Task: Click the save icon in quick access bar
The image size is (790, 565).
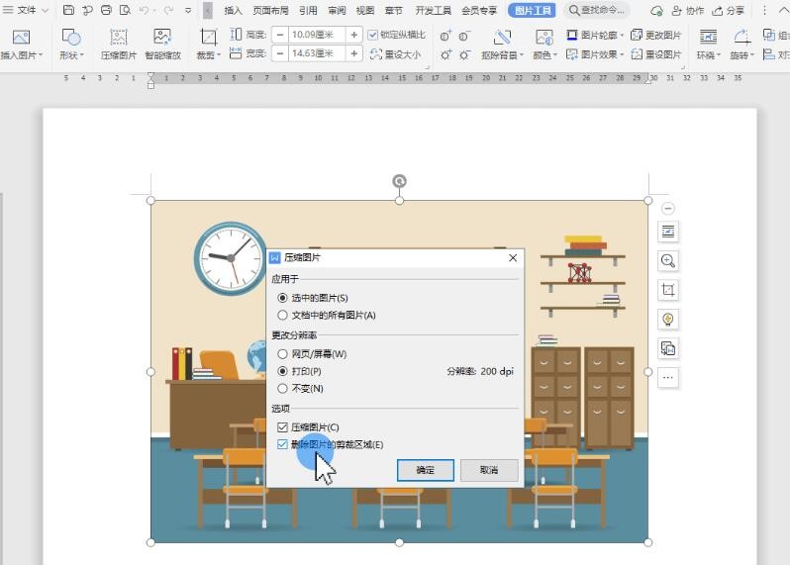Action: pos(68,10)
